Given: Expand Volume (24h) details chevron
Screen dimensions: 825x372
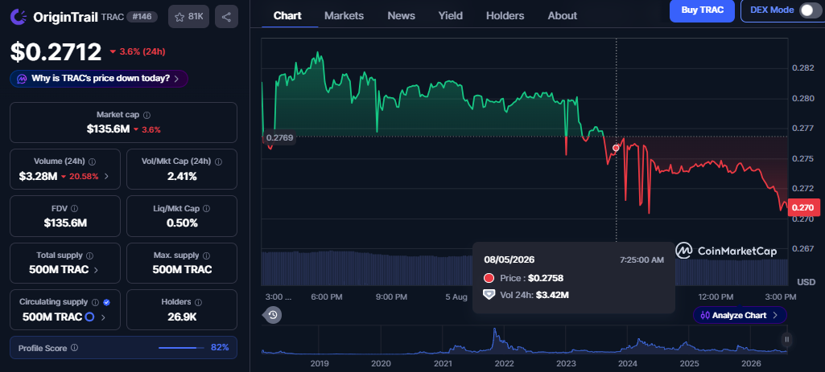Looking at the screenshot, I should [x=107, y=177].
